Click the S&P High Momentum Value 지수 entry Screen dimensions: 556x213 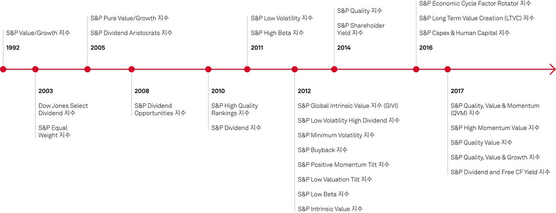click(495, 128)
